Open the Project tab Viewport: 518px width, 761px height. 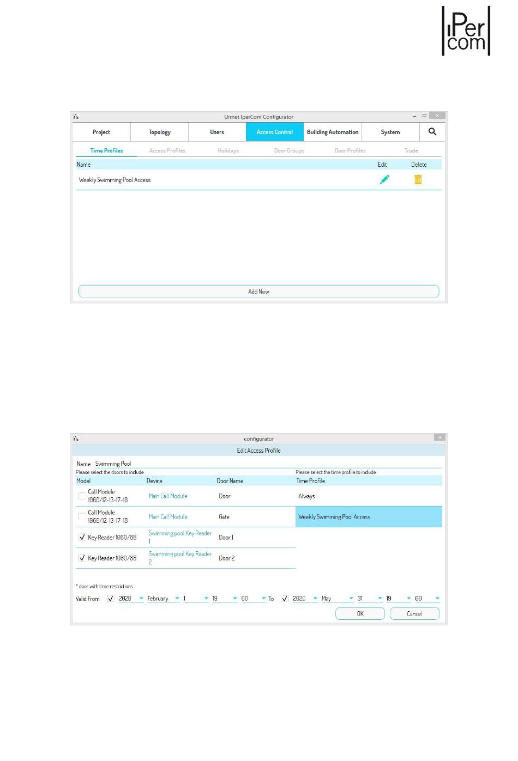coord(101,132)
